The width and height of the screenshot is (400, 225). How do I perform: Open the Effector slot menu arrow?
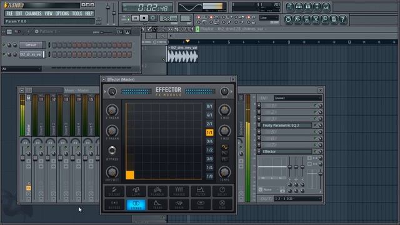coord(259,151)
